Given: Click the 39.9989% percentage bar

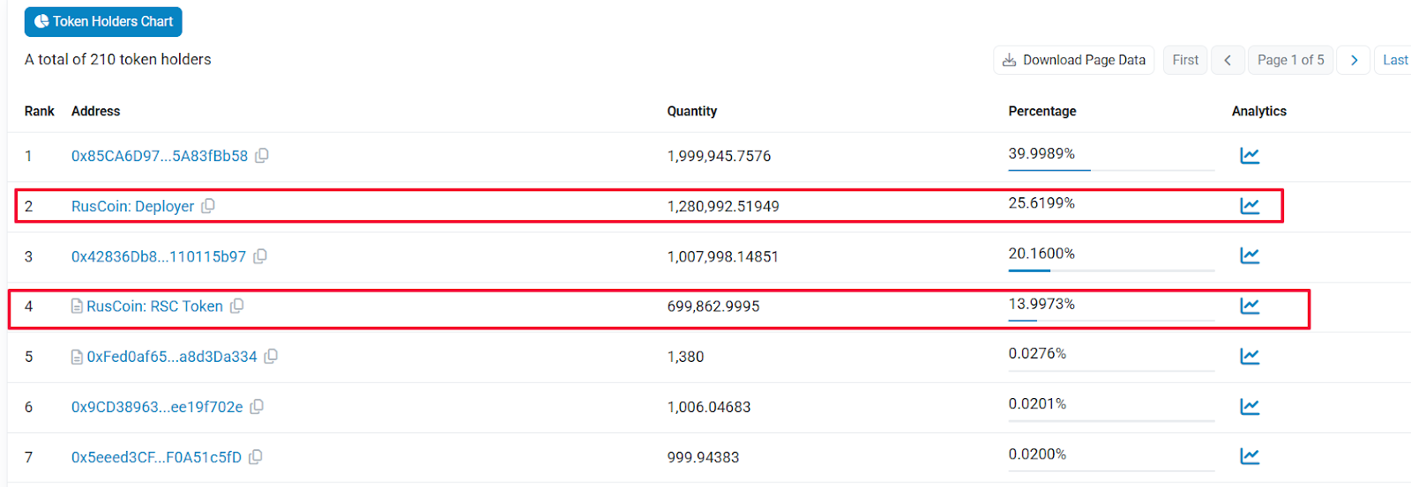Looking at the screenshot, I should pos(1111,170).
